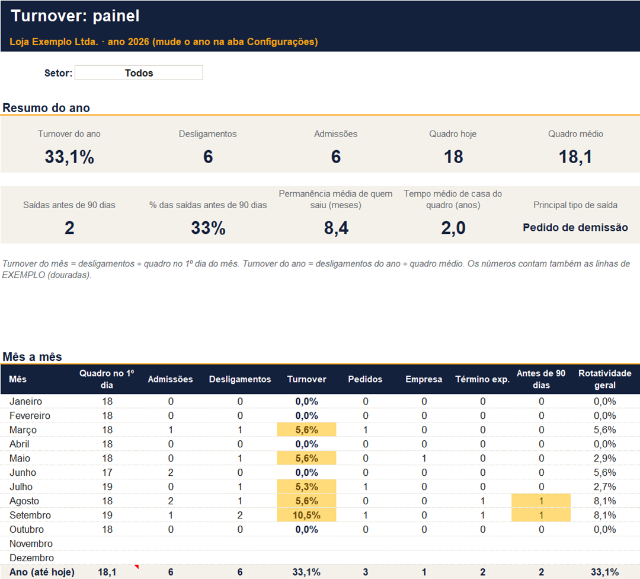The image size is (640, 579).
Task: Select the 'Turnover' table column header
Action: [x=306, y=379]
